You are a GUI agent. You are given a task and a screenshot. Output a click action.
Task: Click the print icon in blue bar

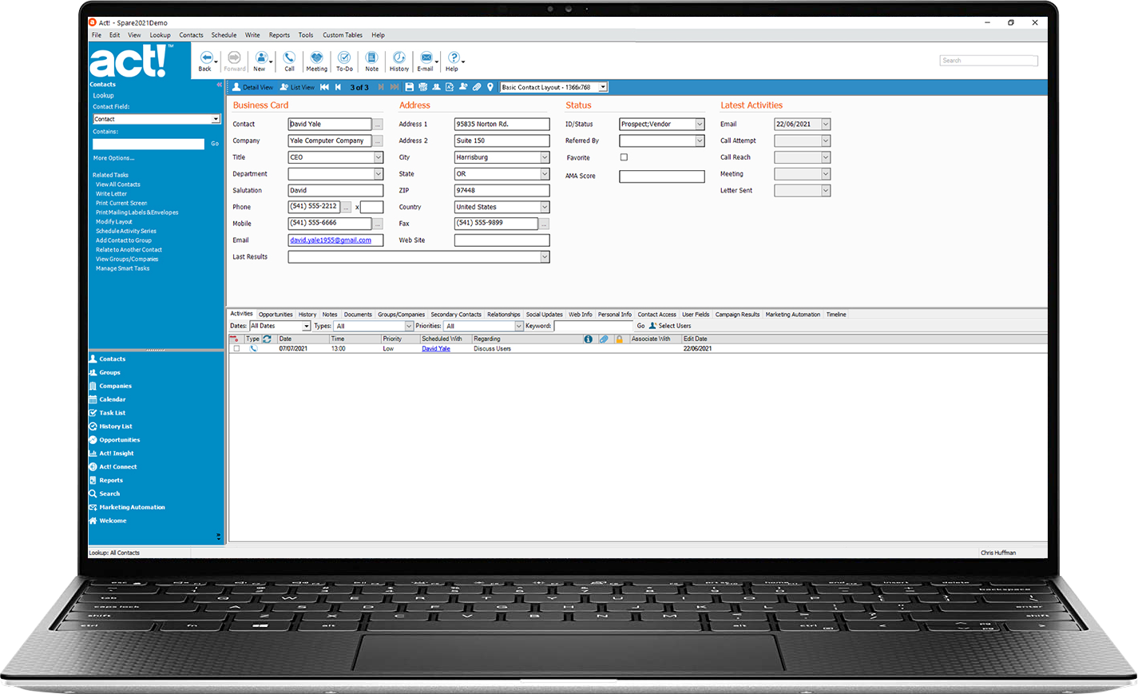pos(423,87)
